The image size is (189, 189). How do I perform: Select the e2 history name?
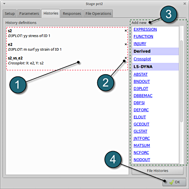pyautogui.click(x=10, y=44)
